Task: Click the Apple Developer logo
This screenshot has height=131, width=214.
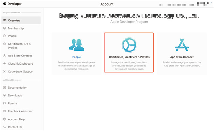Action: click(11, 4)
